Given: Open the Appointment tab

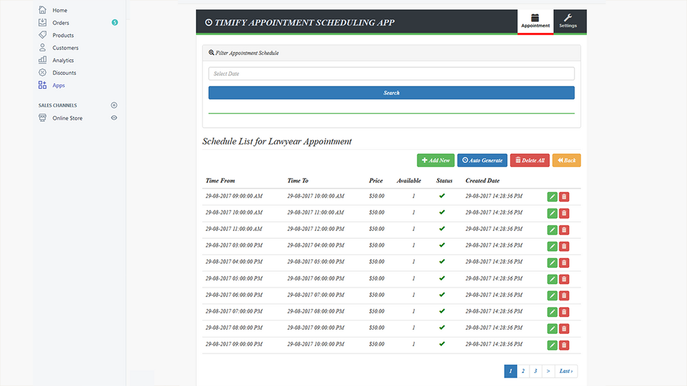Looking at the screenshot, I should (535, 21).
